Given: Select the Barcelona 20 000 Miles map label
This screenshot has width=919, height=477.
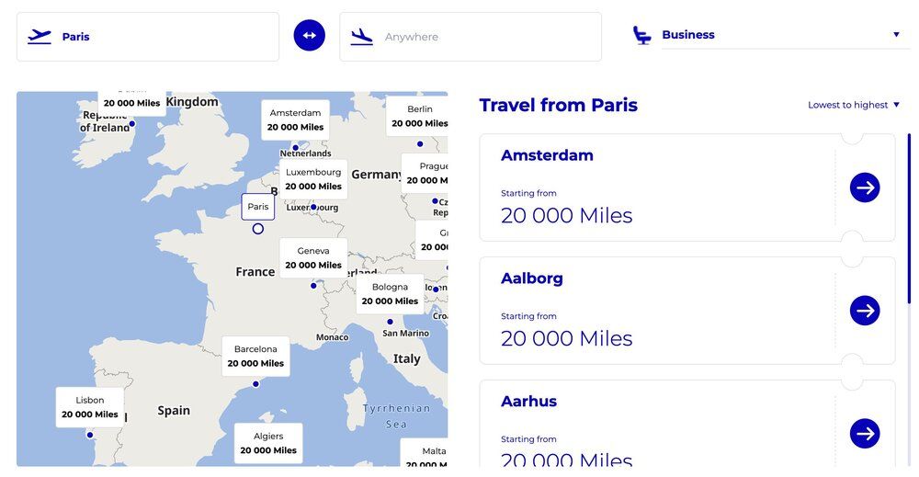Looking at the screenshot, I should click(255, 357).
